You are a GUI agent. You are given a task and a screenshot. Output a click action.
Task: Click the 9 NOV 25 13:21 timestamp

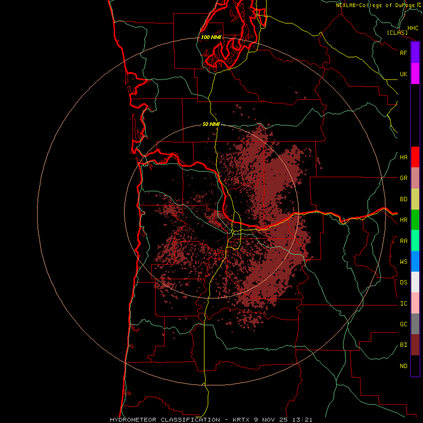[283, 420]
